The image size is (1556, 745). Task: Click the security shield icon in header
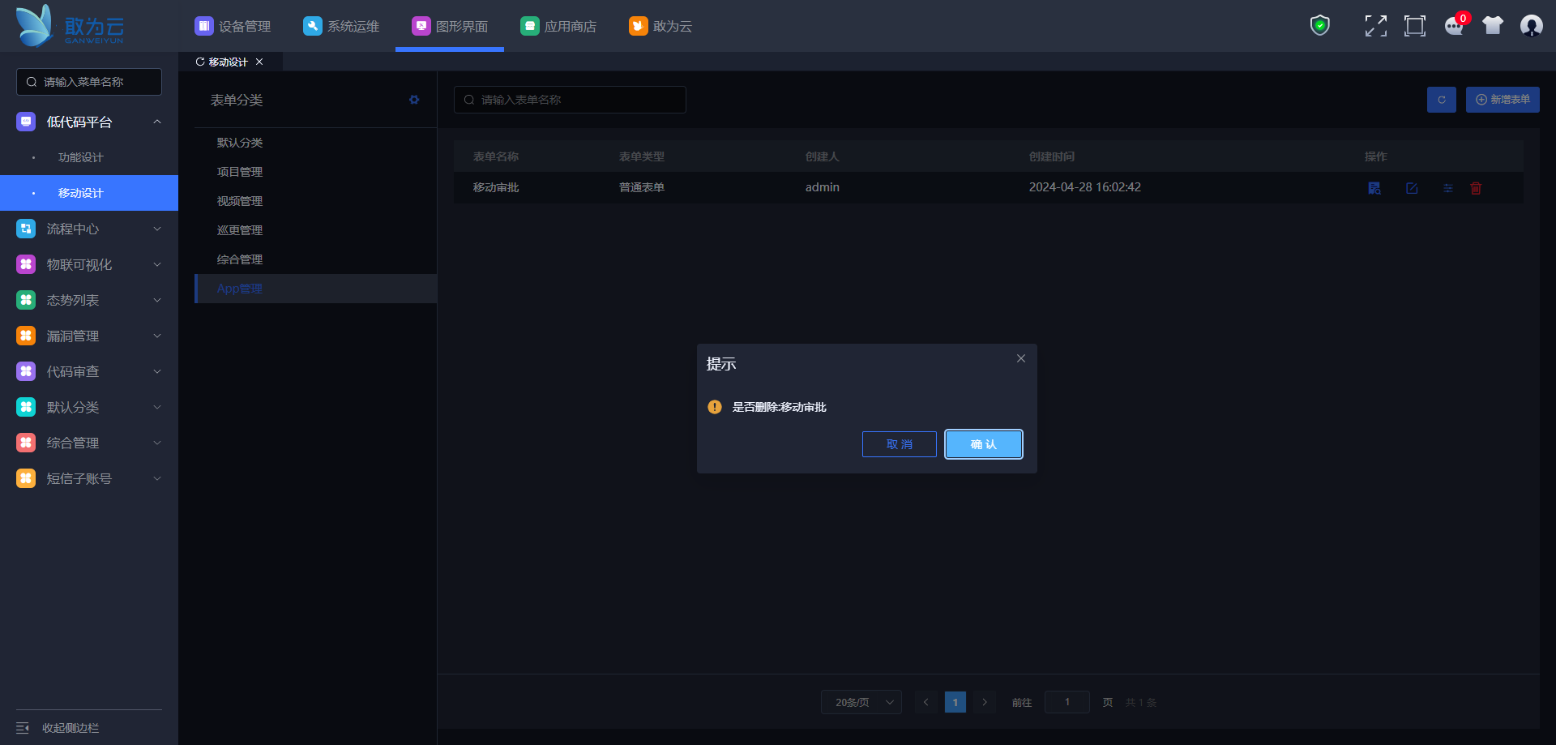click(1319, 26)
